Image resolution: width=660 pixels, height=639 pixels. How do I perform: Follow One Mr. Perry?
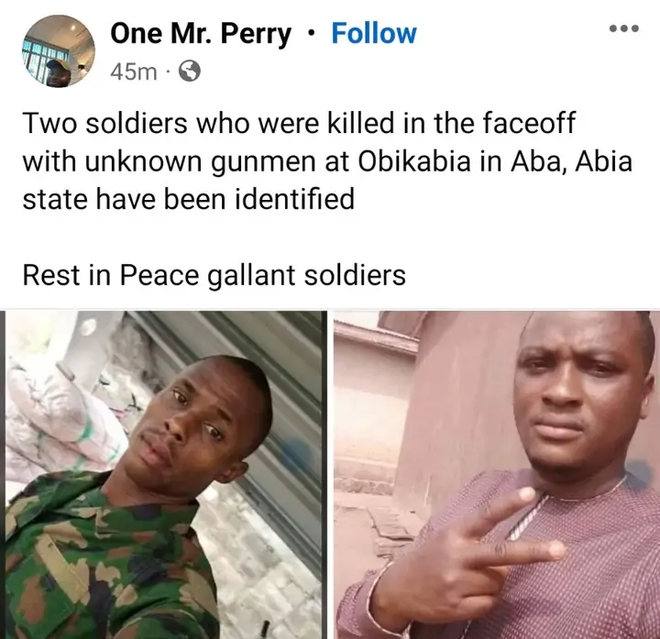click(373, 34)
